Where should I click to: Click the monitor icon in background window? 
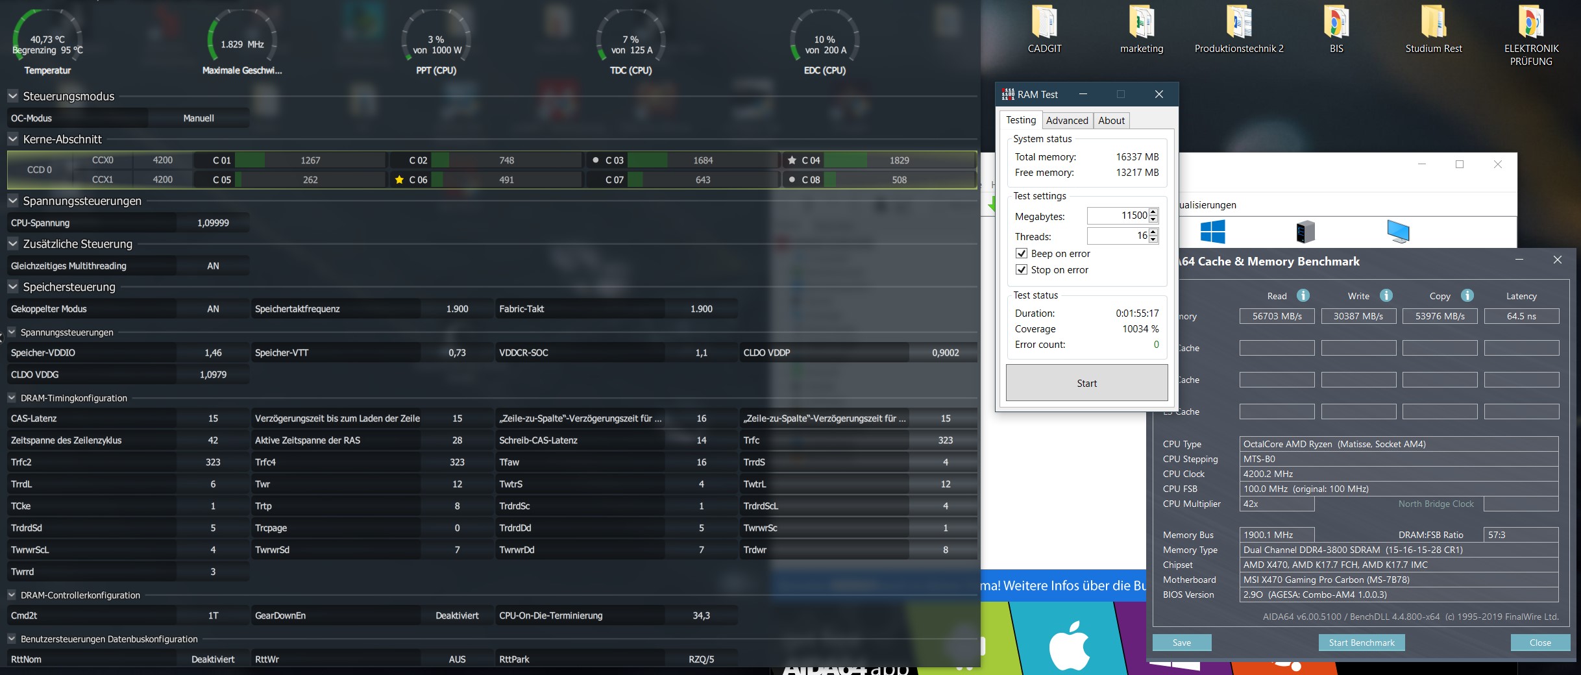click(1398, 232)
